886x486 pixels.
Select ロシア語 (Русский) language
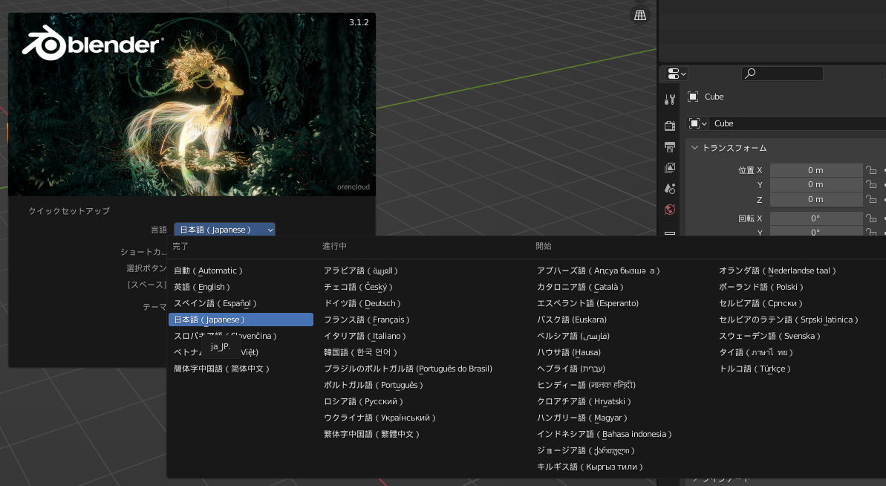coord(363,402)
